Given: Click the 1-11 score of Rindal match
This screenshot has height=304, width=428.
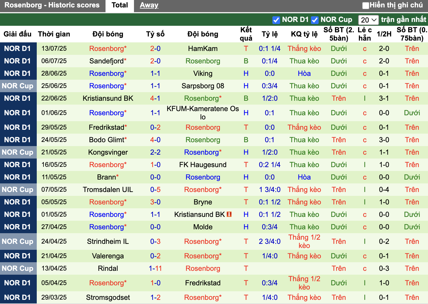Looking at the screenshot, I should pyautogui.click(x=155, y=268).
